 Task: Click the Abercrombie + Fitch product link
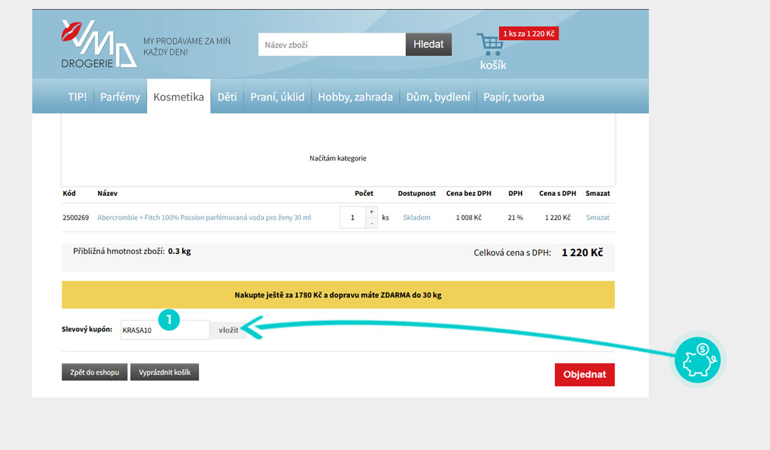click(204, 218)
